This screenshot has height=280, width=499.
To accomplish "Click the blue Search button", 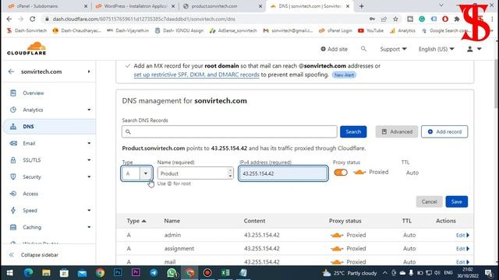I will [x=353, y=131].
